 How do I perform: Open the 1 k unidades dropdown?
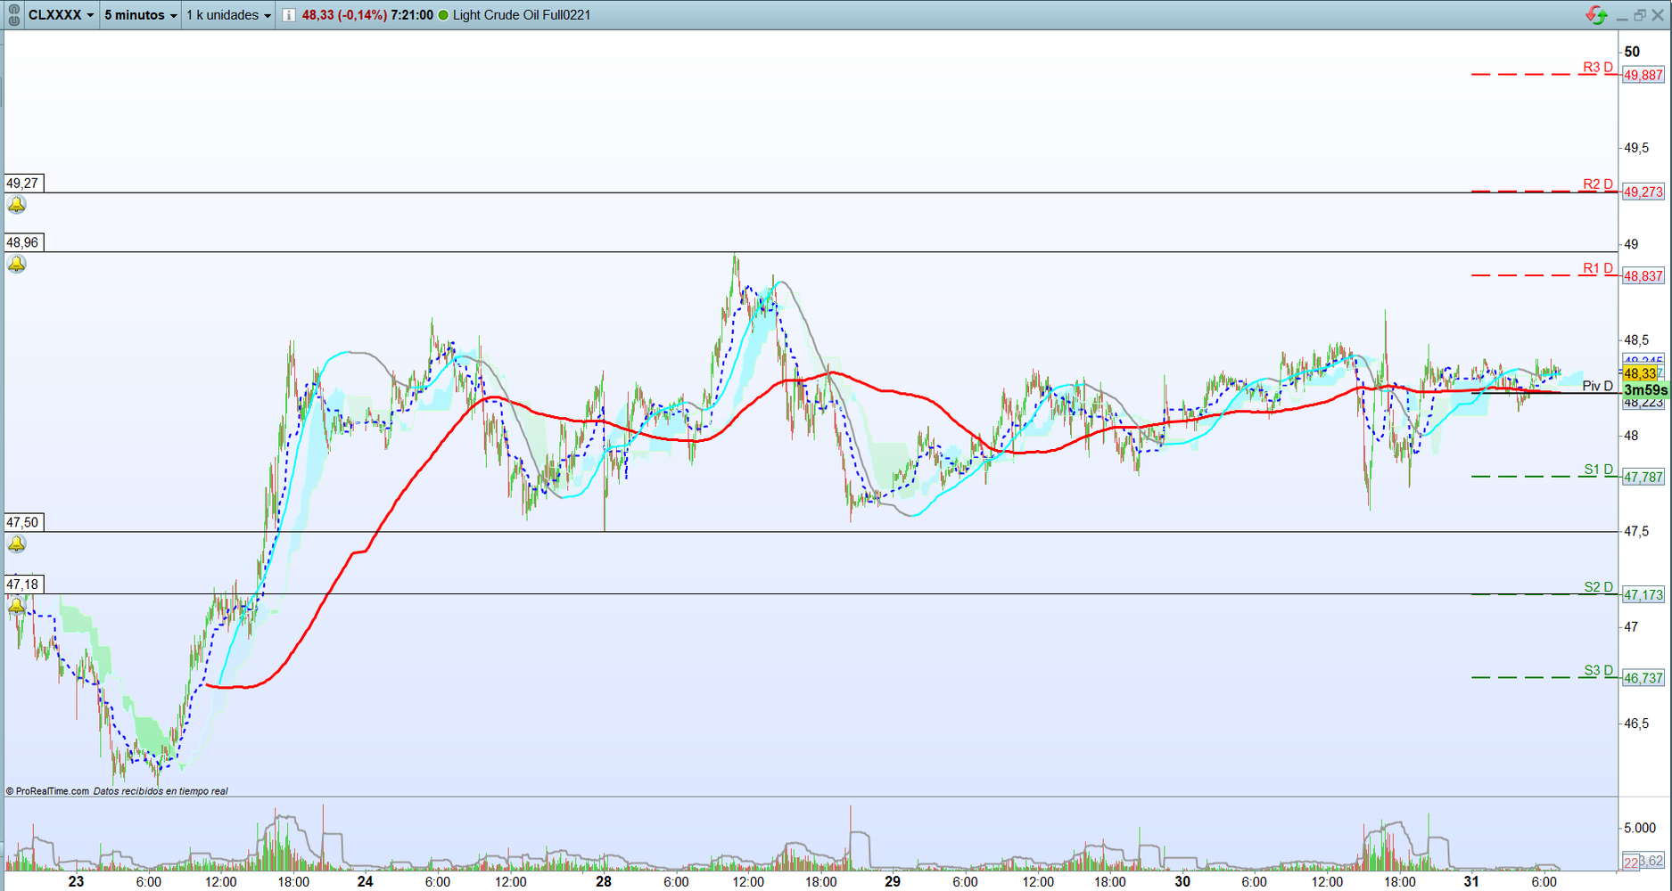click(228, 15)
